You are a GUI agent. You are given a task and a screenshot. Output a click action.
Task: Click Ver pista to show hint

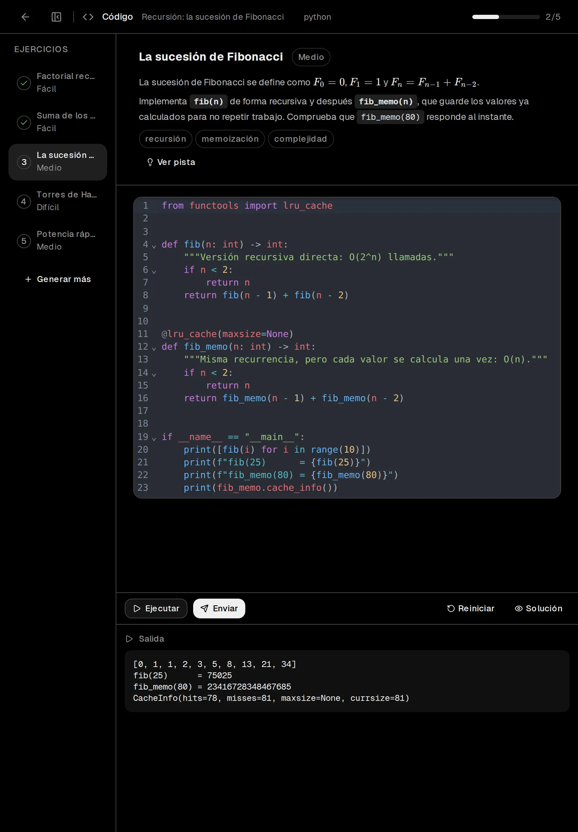pos(171,162)
